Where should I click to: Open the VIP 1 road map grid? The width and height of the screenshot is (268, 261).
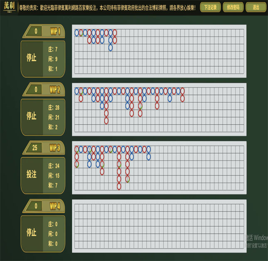pos(159,51)
